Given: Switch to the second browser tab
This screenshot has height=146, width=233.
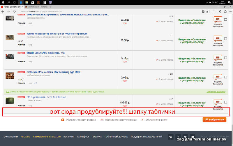Looking at the screenshot, I should [36, 6].
